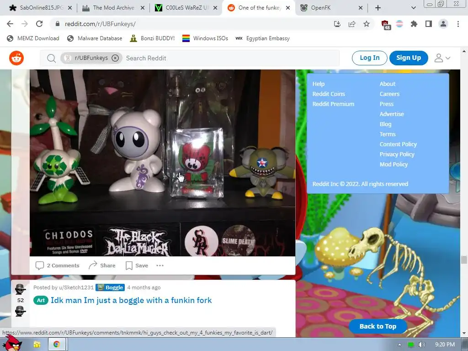Image resolution: width=468 pixels, height=351 pixels.
Task: Save the funkeys photo post
Action: (x=137, y=266)
